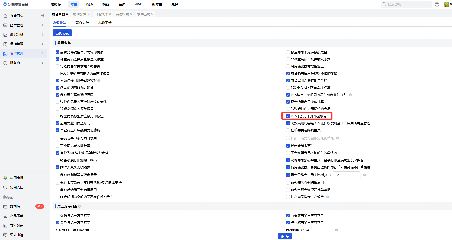Click the 数据分析 chart icon in the sidebar
Viewport: 452px width, 240px height.
5,35
